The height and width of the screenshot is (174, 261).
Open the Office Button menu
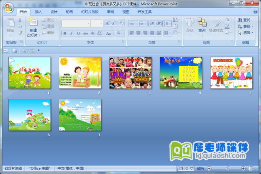click(x=9, y=9)
